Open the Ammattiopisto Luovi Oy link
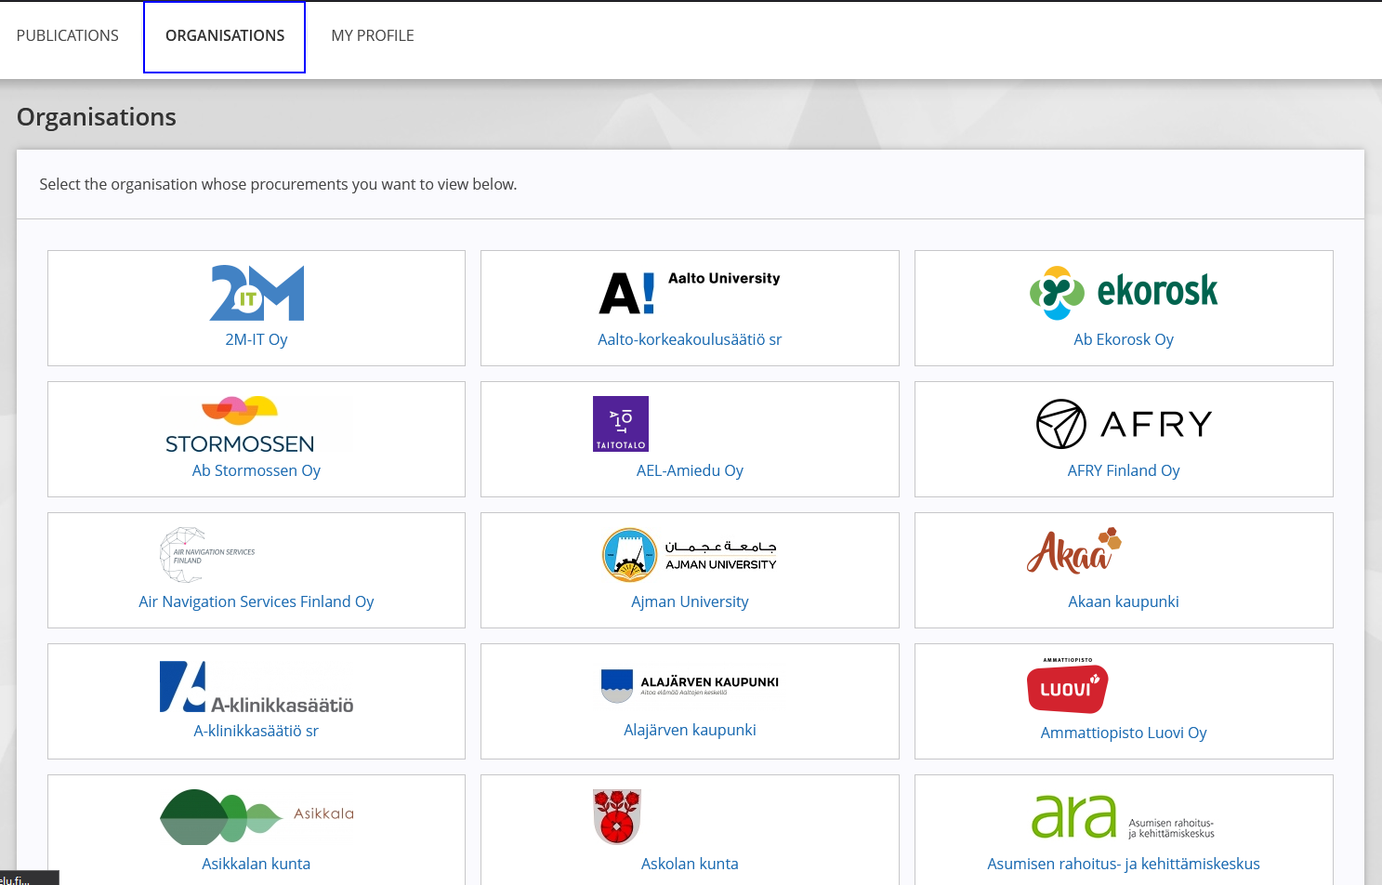This screenshot has height=885, width=1382. [1124, 733]
